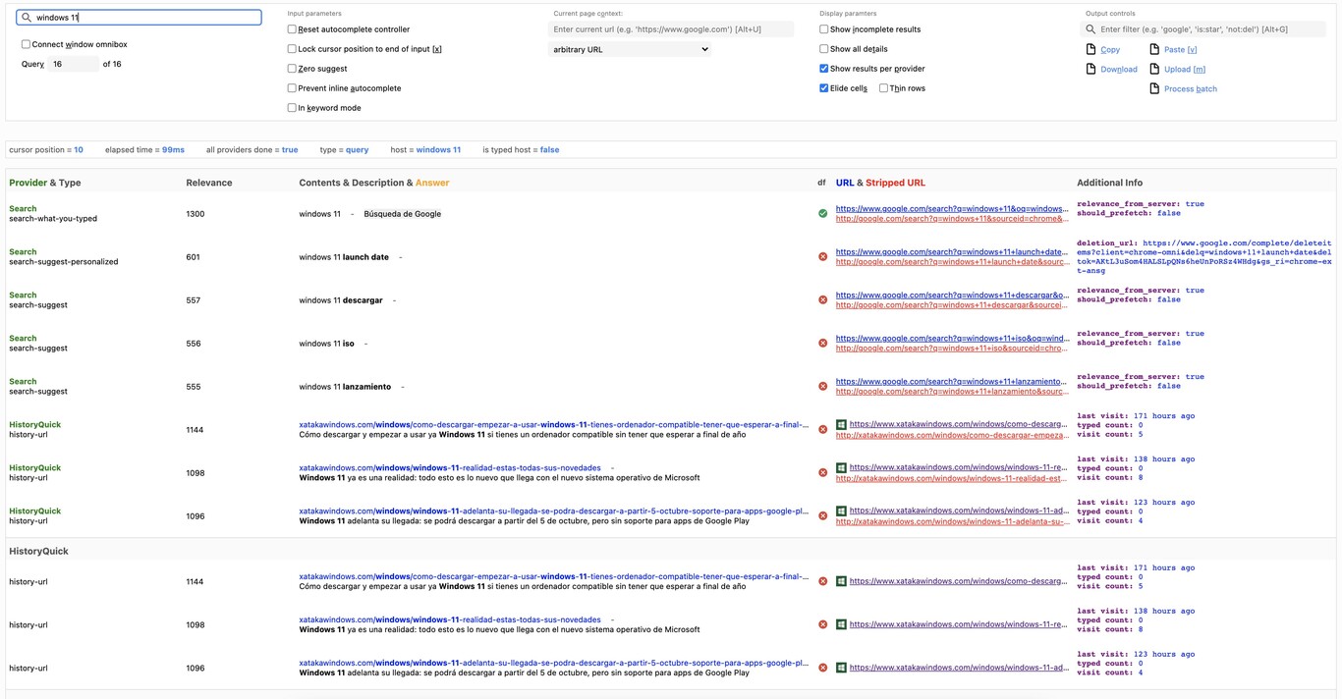The width and height of the screenshot is (1342, 699).
Task: Click the 'Contents & Description & Answer' header
Action: coord(374,183)
